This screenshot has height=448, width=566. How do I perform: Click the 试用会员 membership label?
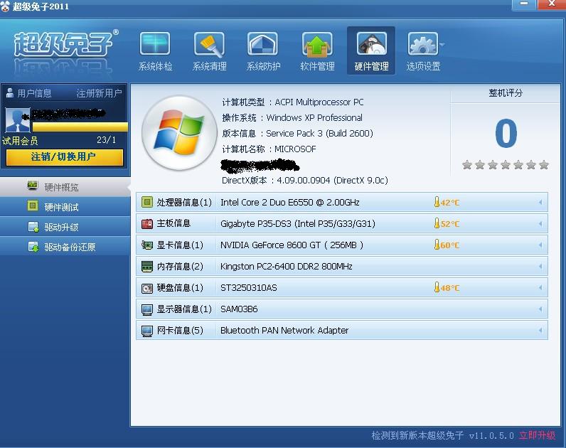pyautogui.click(x=20, y=140)
